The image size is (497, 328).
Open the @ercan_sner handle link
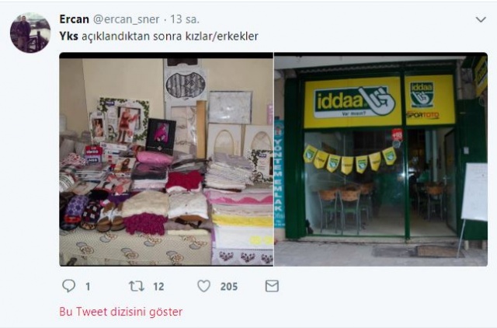[126, 19]
